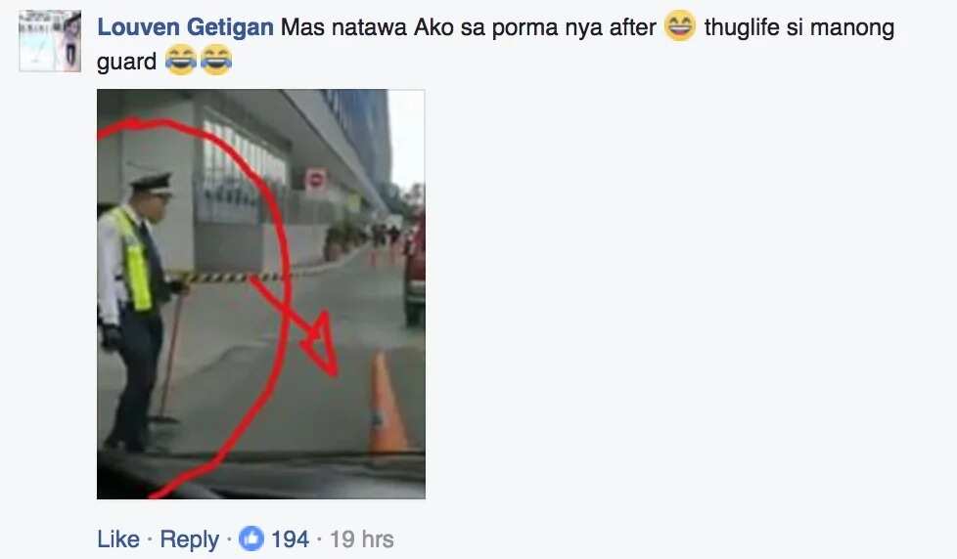Click the Like link under the comment
957x559 pixels.
[x=118, y=538]
